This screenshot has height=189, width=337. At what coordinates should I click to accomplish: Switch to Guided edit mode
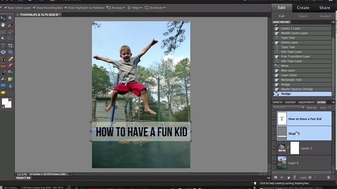(325, 16)
